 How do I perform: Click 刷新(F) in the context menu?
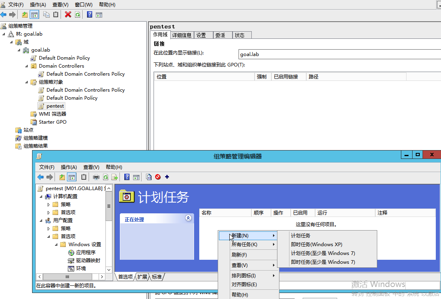239,255
